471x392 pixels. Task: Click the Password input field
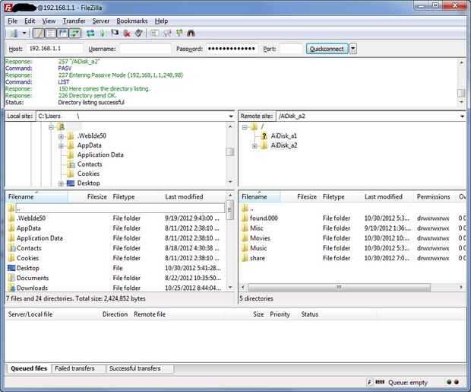pyautogui.click(x=232, y=49)
